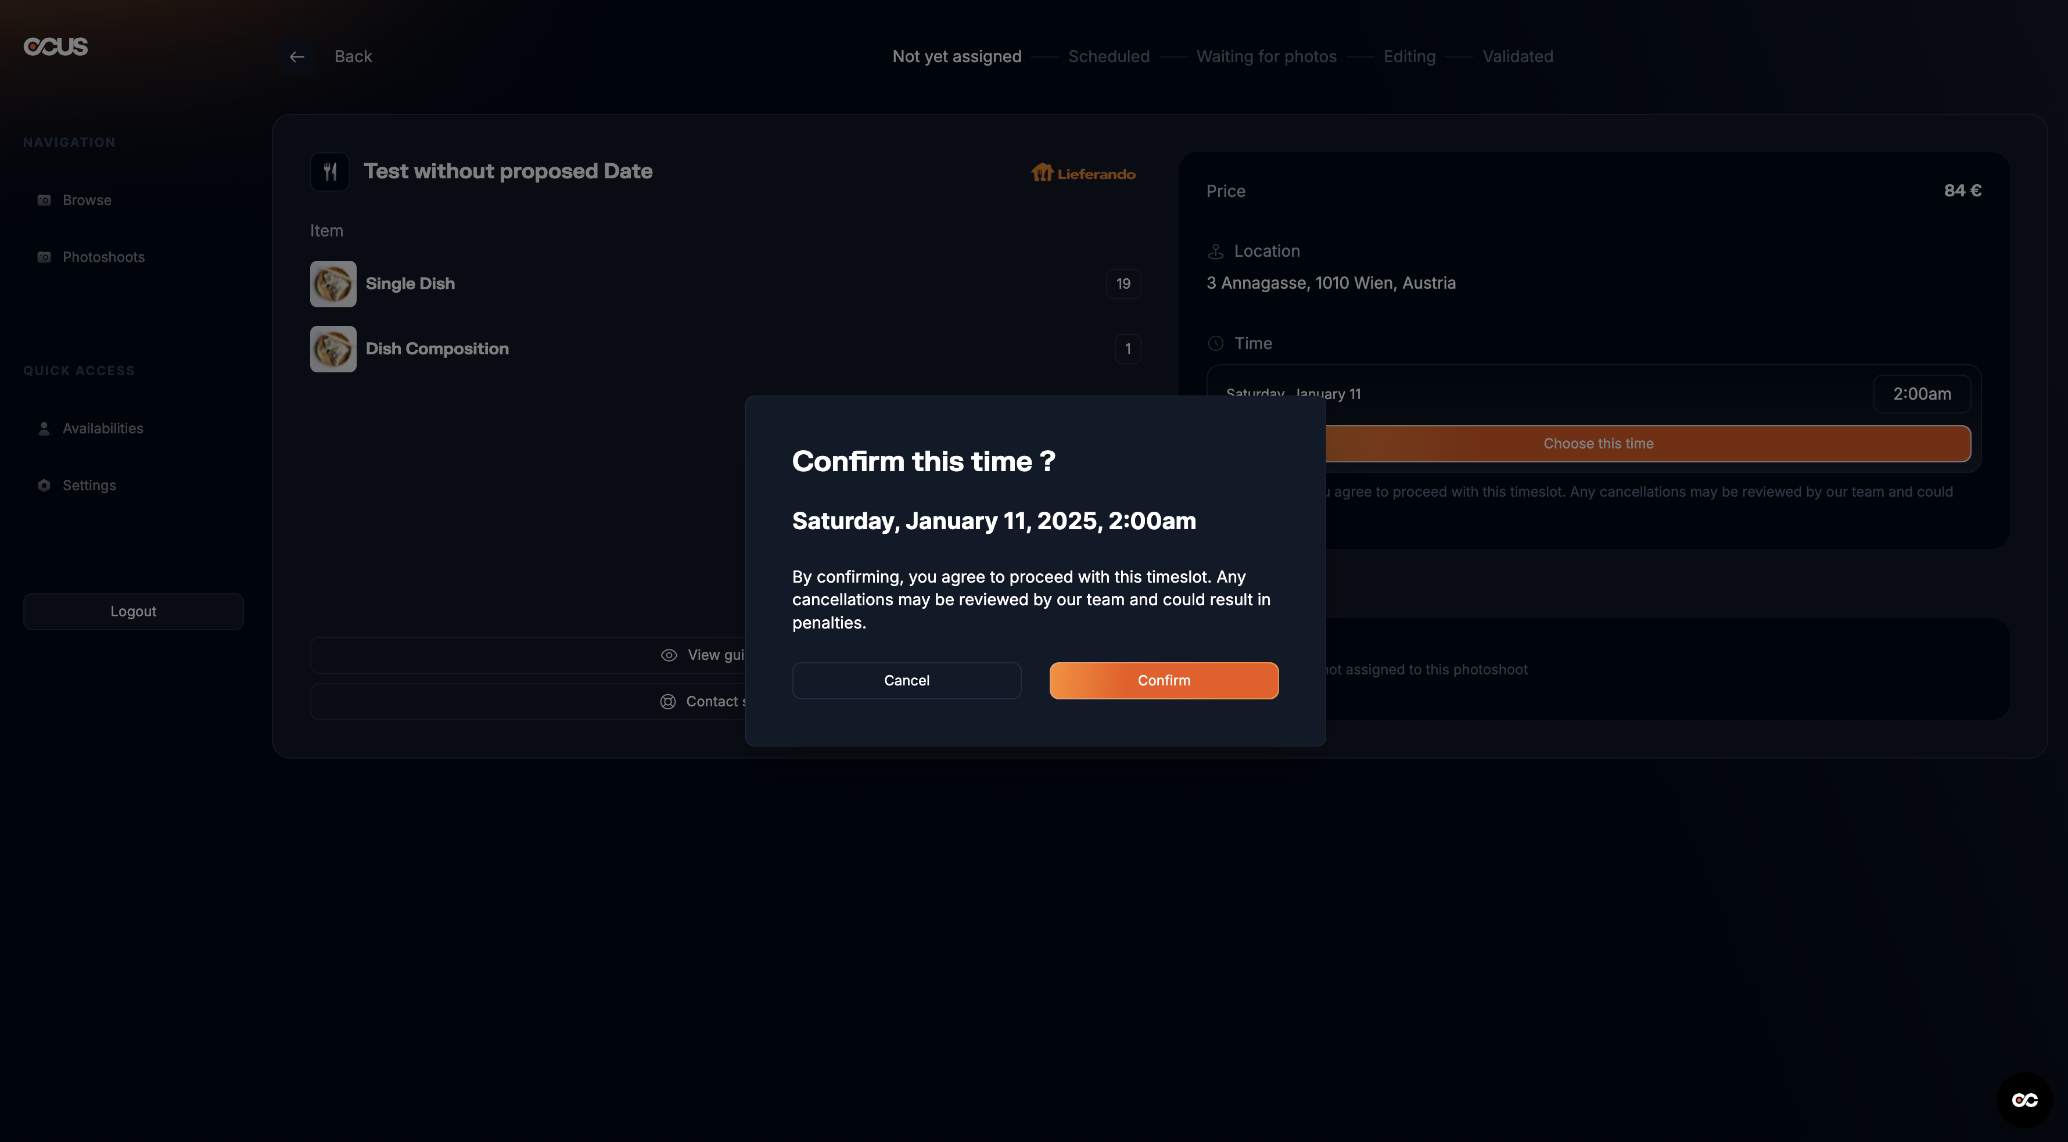Image resolution: width=2068 pixels, height=1142 pixels.
Task: Click the eye icon for View guidelines
Action: pyautogui.click(x=669, y=656)
